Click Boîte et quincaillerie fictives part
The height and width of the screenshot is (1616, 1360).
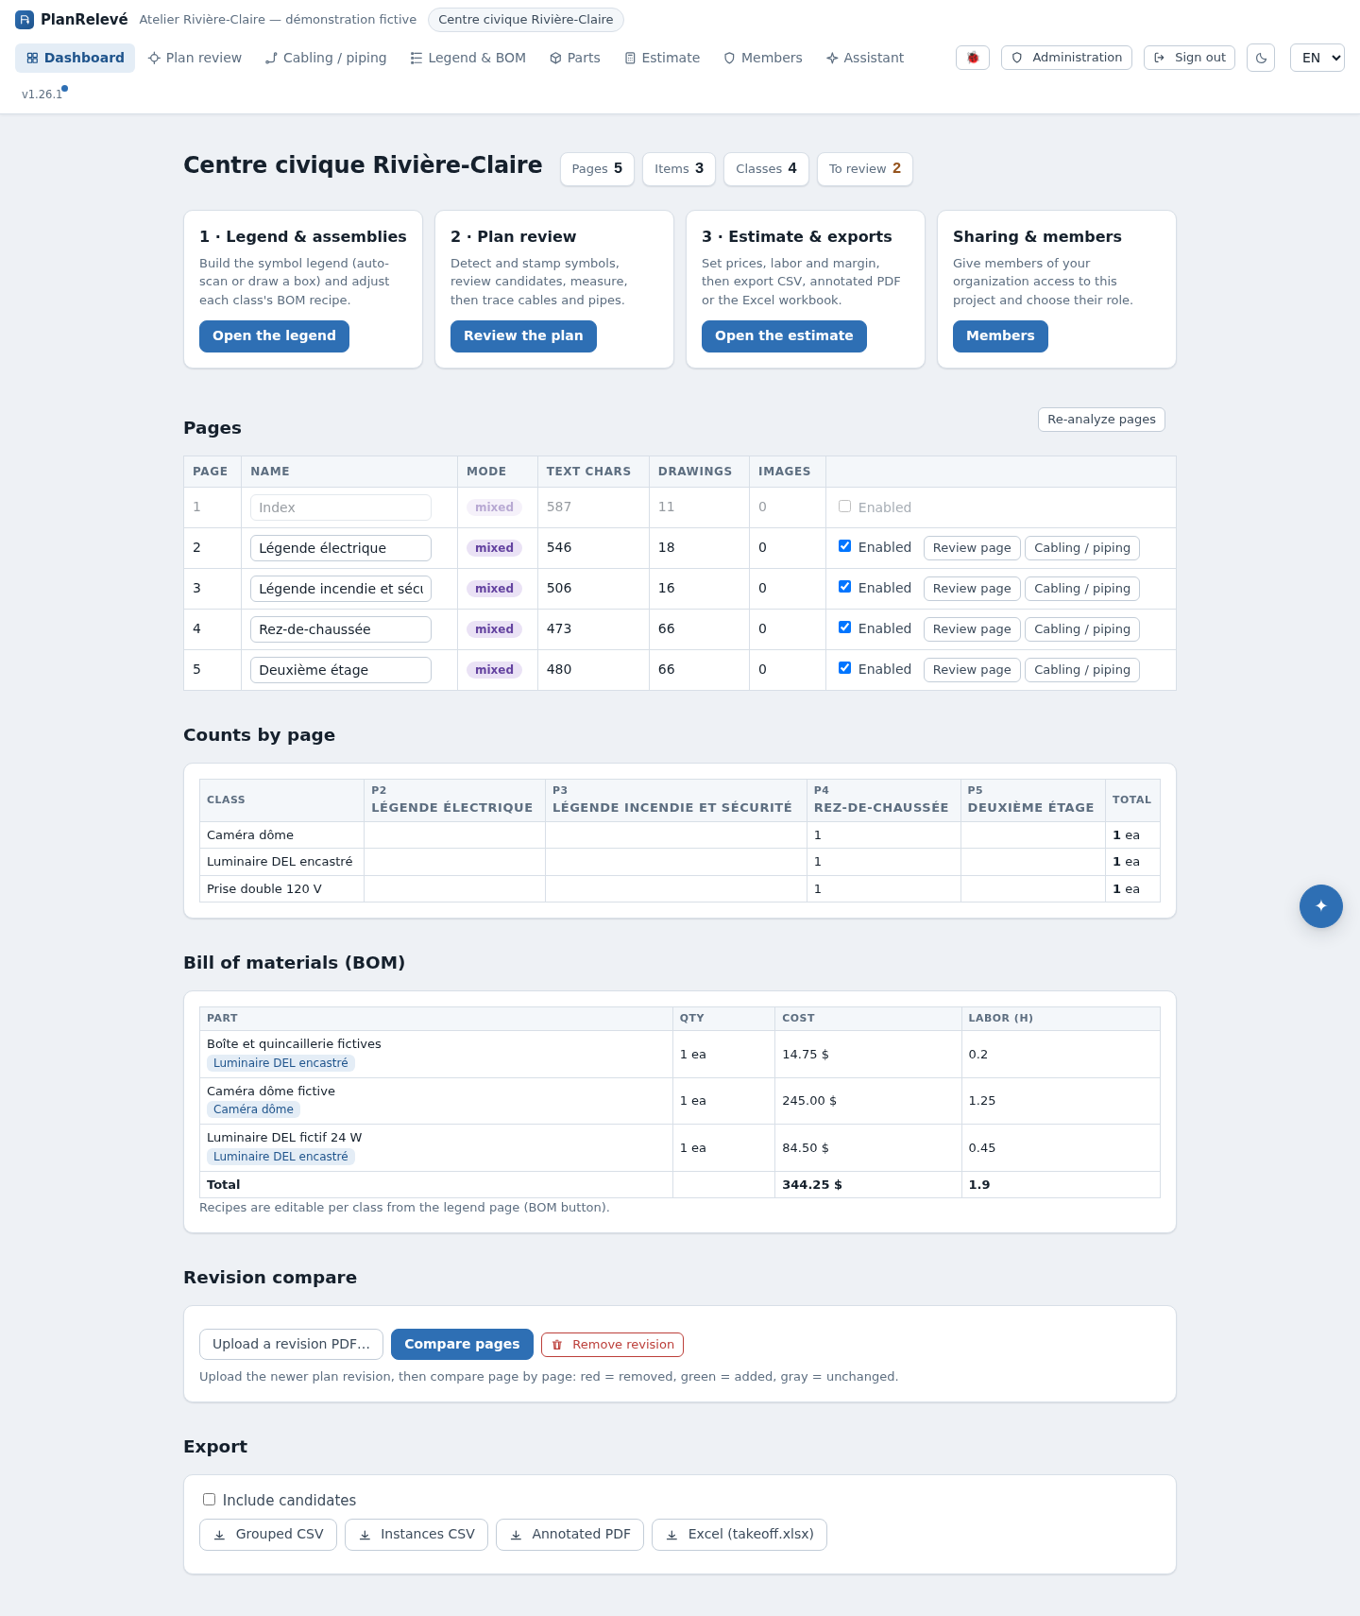(294, 1044)
